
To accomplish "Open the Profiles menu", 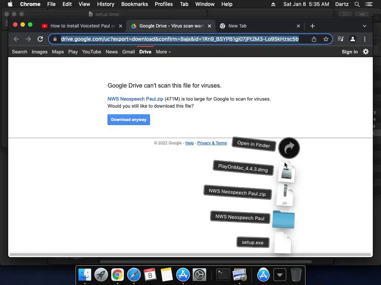I will (x=164, y=4).
